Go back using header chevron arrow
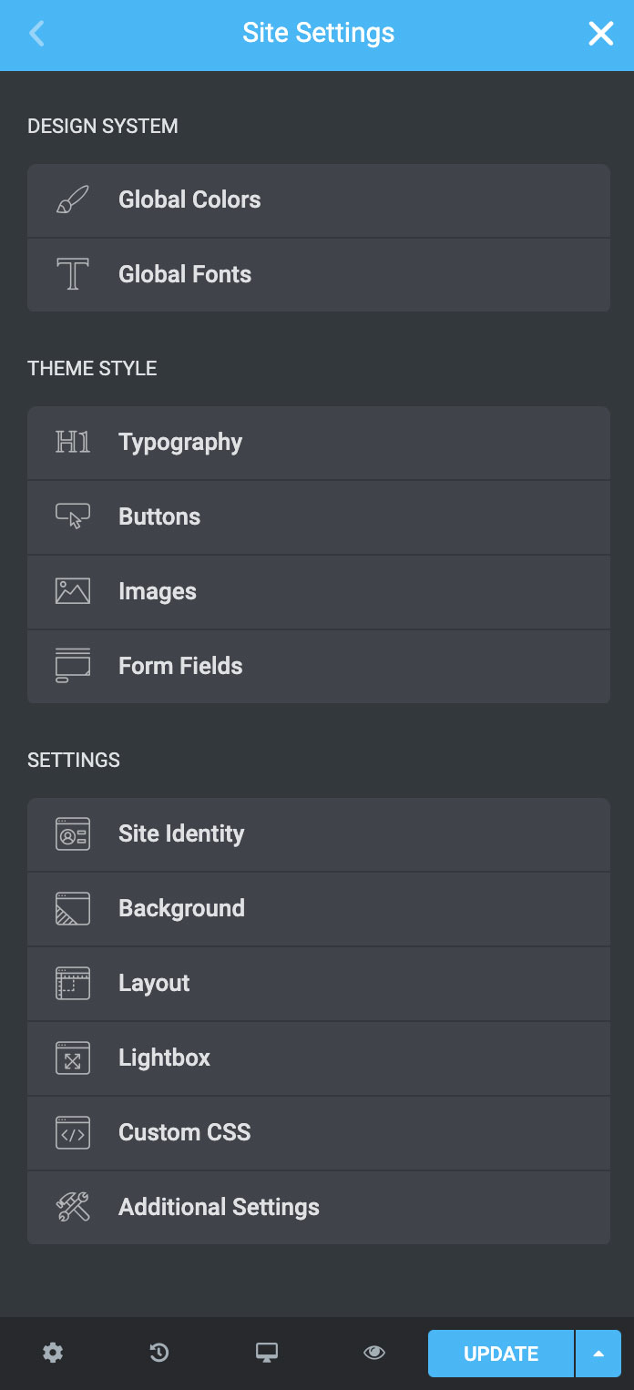The image size is (634, 1390). tap(36, 35)
